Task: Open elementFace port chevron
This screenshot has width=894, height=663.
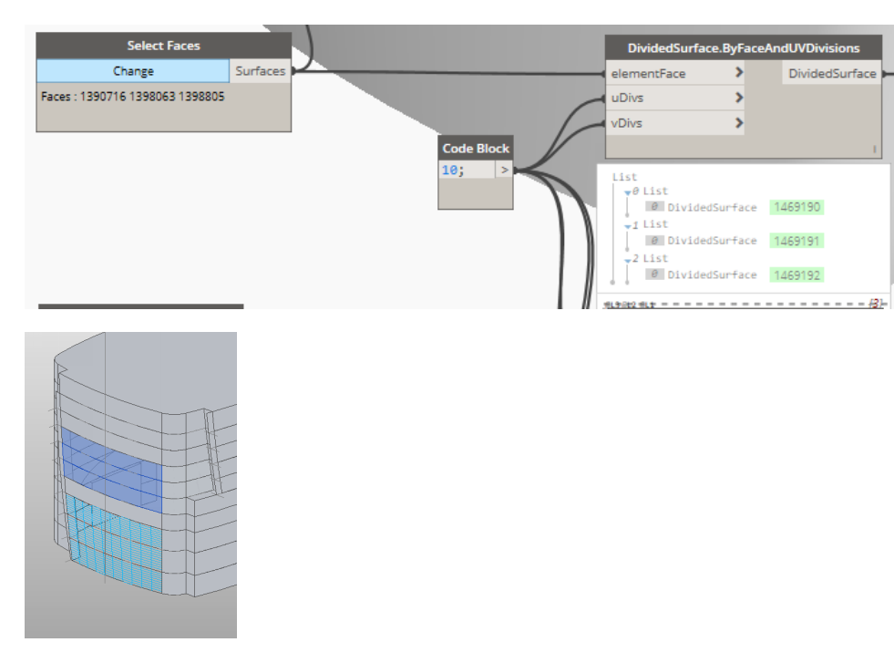Action: pos(739,72)
